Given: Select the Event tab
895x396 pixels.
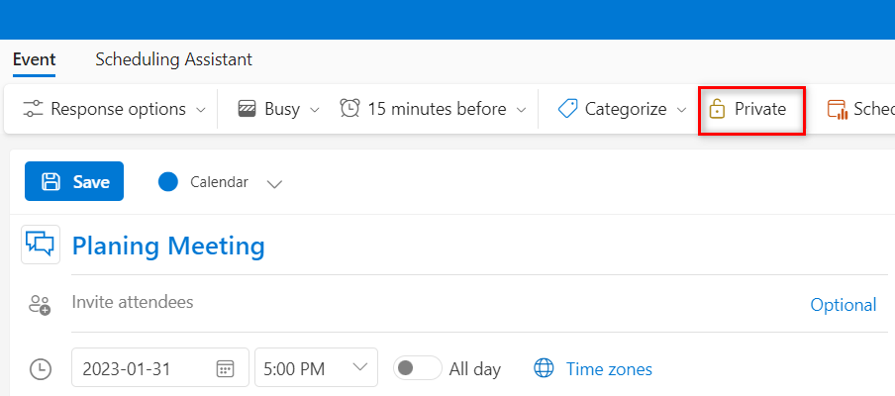Looking at the screenshot, I should (x=35, y=59).
